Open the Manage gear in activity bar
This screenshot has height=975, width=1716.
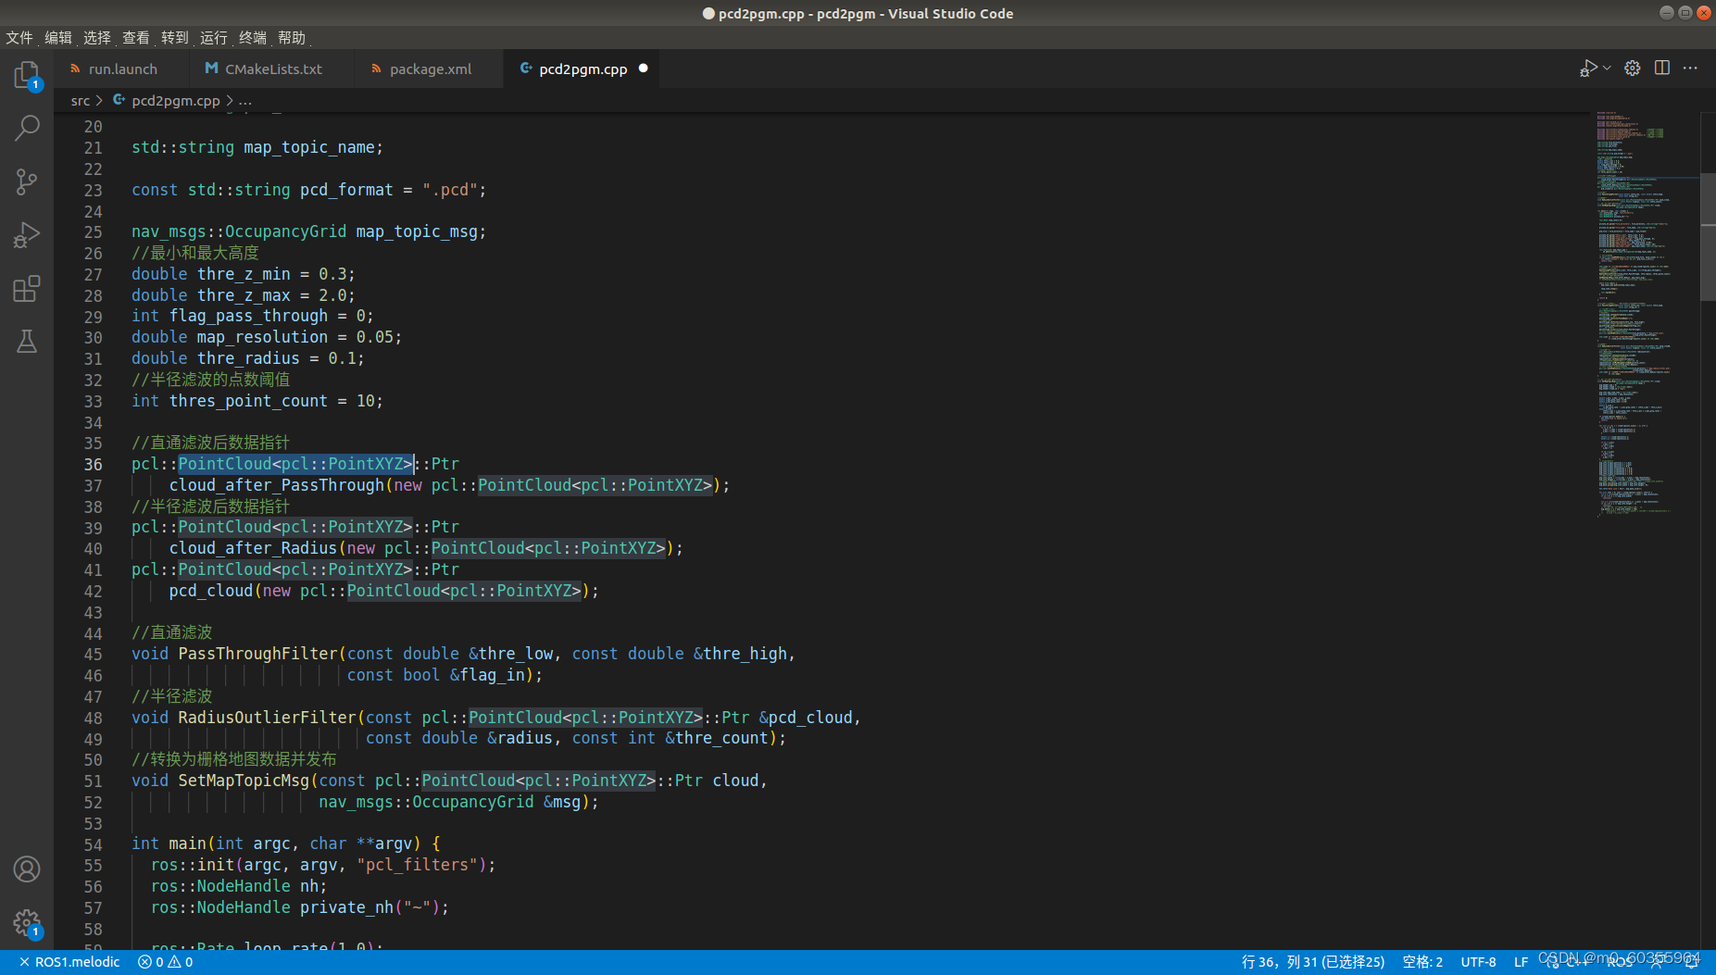(27, 922)
